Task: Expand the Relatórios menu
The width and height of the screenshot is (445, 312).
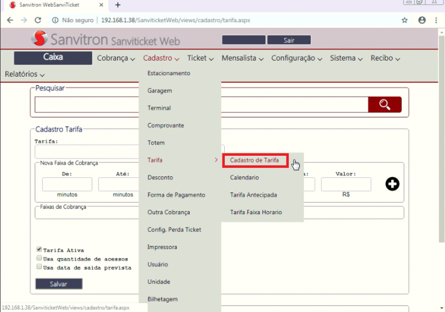Action: (24, 75)
